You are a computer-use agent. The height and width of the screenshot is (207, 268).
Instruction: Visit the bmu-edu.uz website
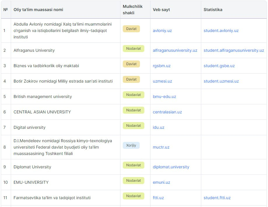(x=164, y=97)
